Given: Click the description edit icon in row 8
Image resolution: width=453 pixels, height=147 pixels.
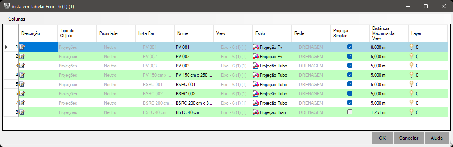Looking at the screenshot, I should click(x=22, y=112).
